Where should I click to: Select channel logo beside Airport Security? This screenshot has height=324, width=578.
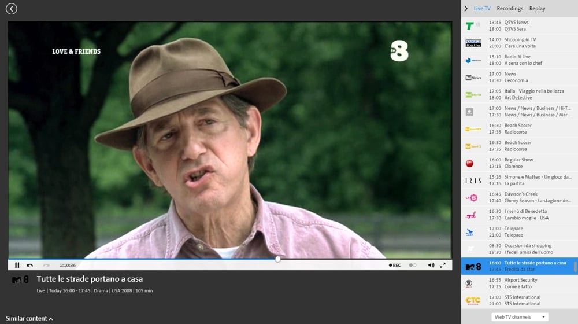click(x=469, y=283)
